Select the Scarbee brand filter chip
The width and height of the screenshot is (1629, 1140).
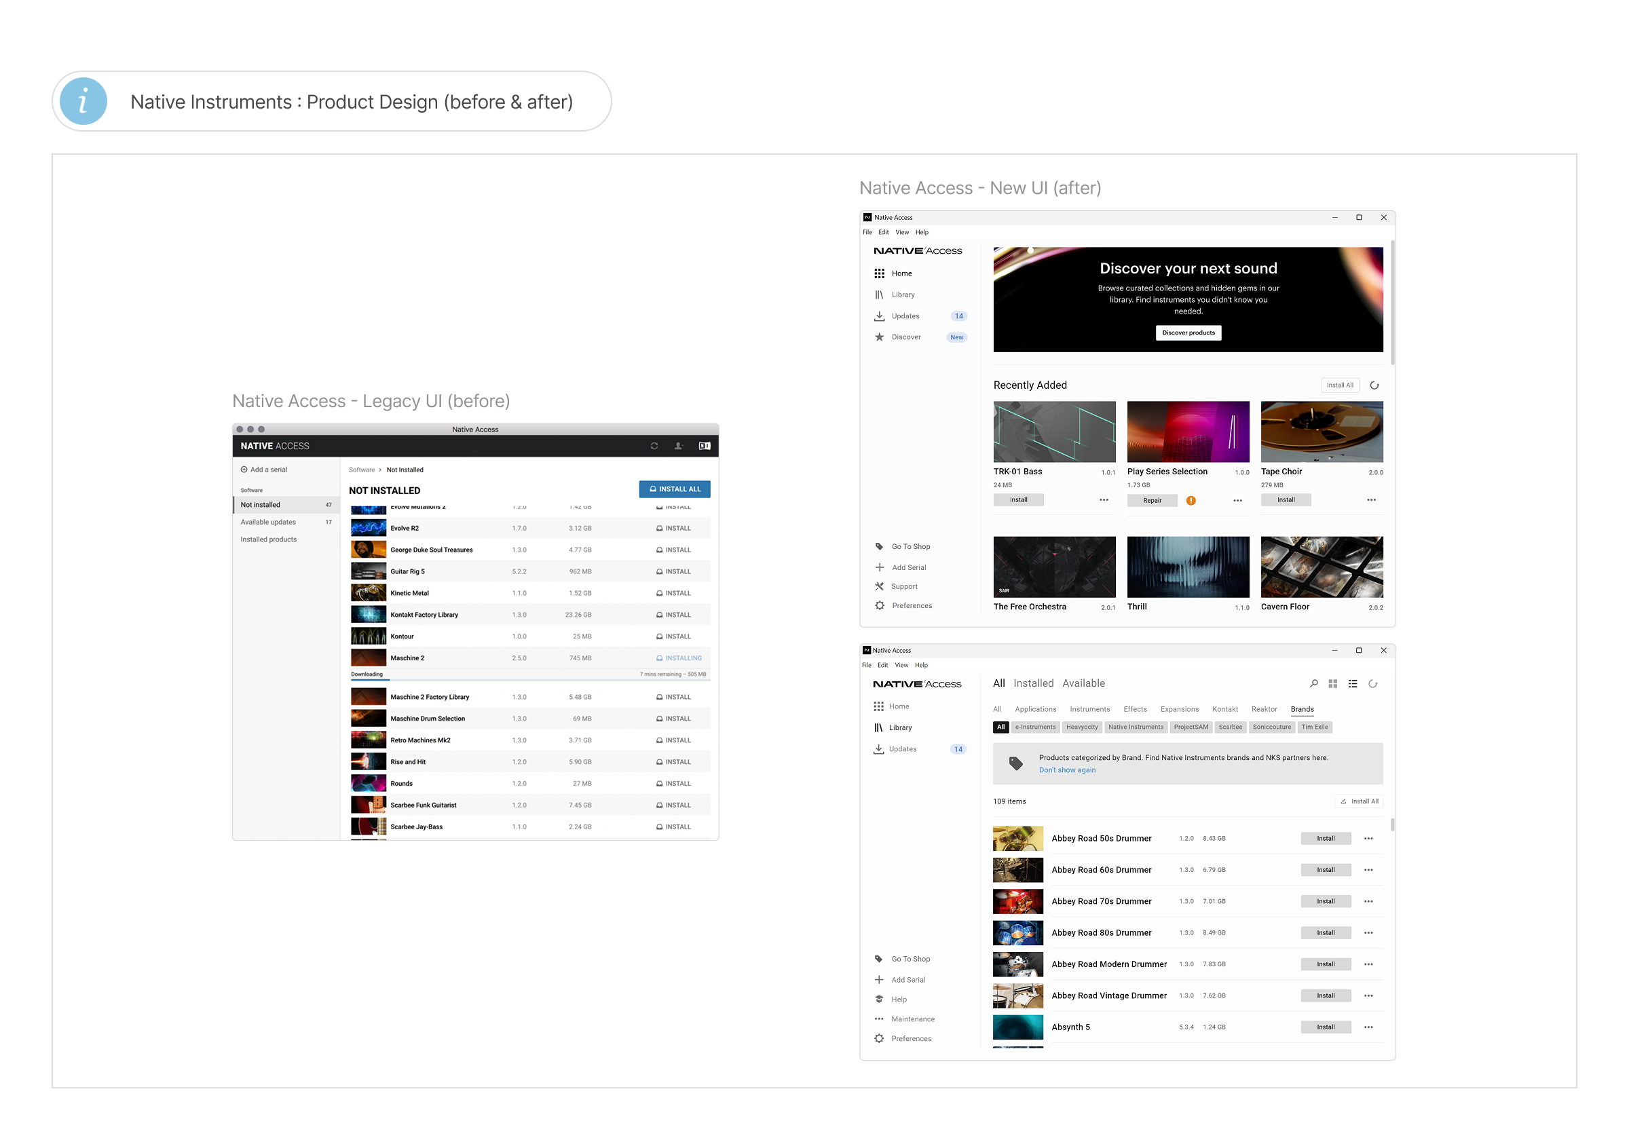click(1231, 727)
